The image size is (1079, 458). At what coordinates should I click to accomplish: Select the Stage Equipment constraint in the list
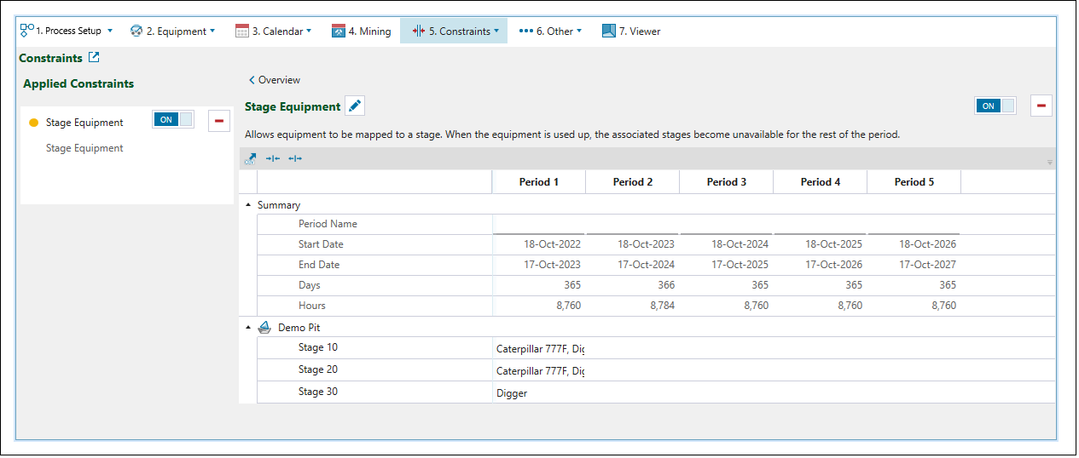tap(84, 123)
